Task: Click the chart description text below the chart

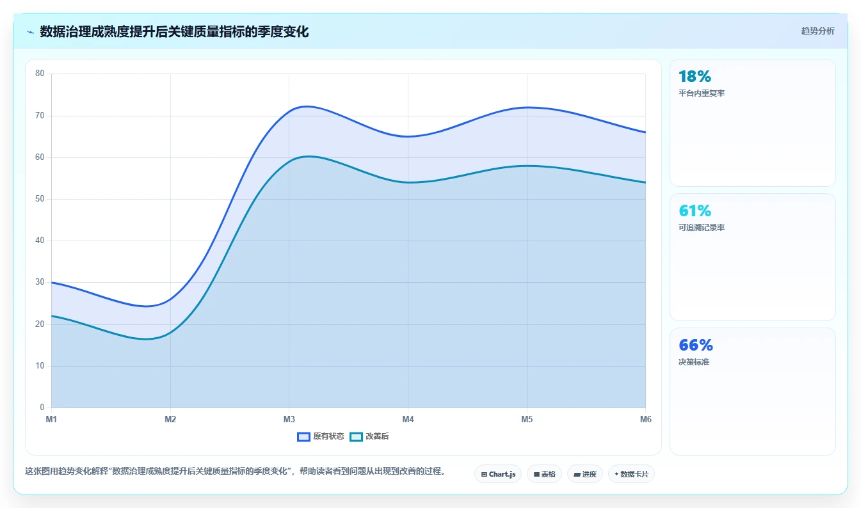Action: click(x=235, y=472)
